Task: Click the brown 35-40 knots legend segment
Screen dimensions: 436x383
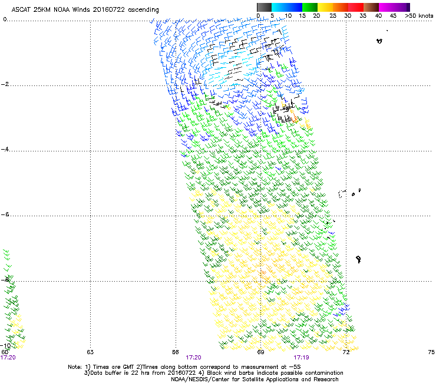Action: (x=371, y=7)
